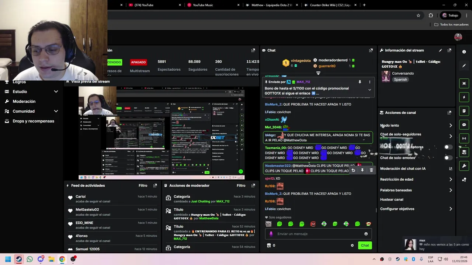The width and height of the screenshot is (472, 265).
Task: Switch to the Matthew Liquipedia Dota 2 tab
Action: click(x=271, y=5)
